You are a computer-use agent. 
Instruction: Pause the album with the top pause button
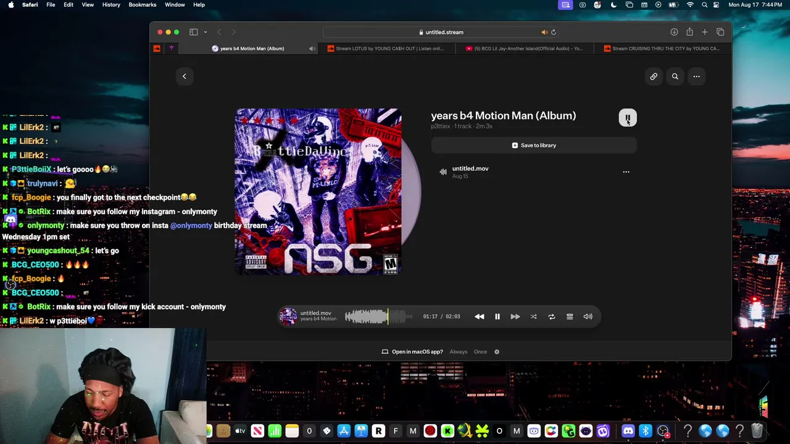[x=628, y=118]
